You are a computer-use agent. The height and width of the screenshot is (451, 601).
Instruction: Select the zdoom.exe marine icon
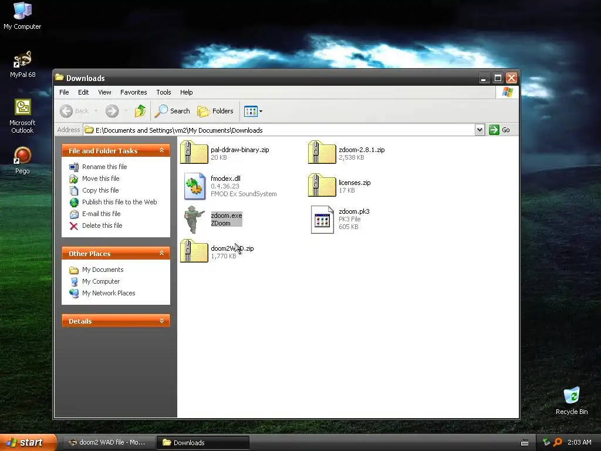pos(194,220)
